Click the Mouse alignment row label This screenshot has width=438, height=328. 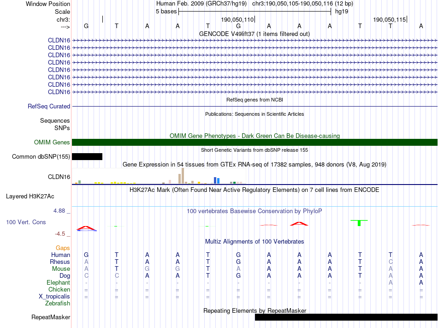point(61,269)
